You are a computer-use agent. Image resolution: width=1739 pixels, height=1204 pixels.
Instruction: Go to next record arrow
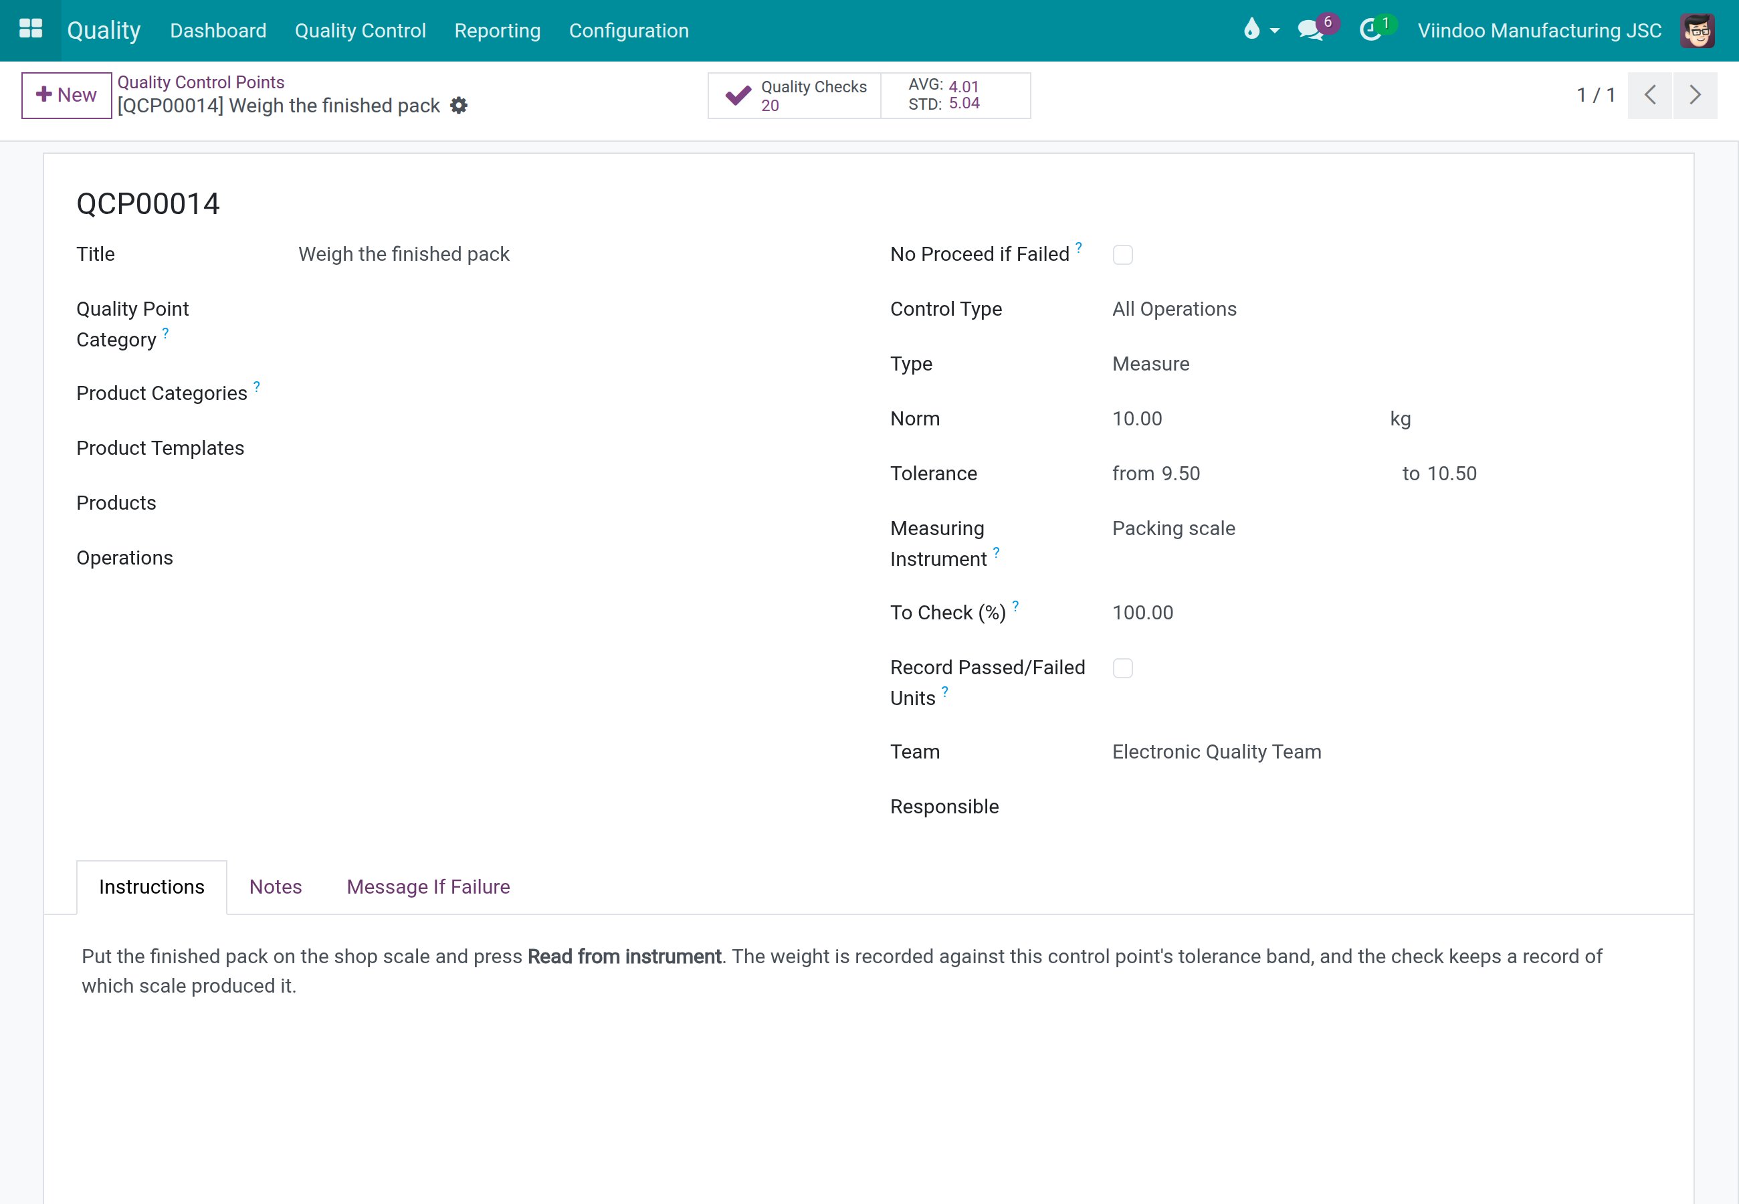[x=1694, y=95]
